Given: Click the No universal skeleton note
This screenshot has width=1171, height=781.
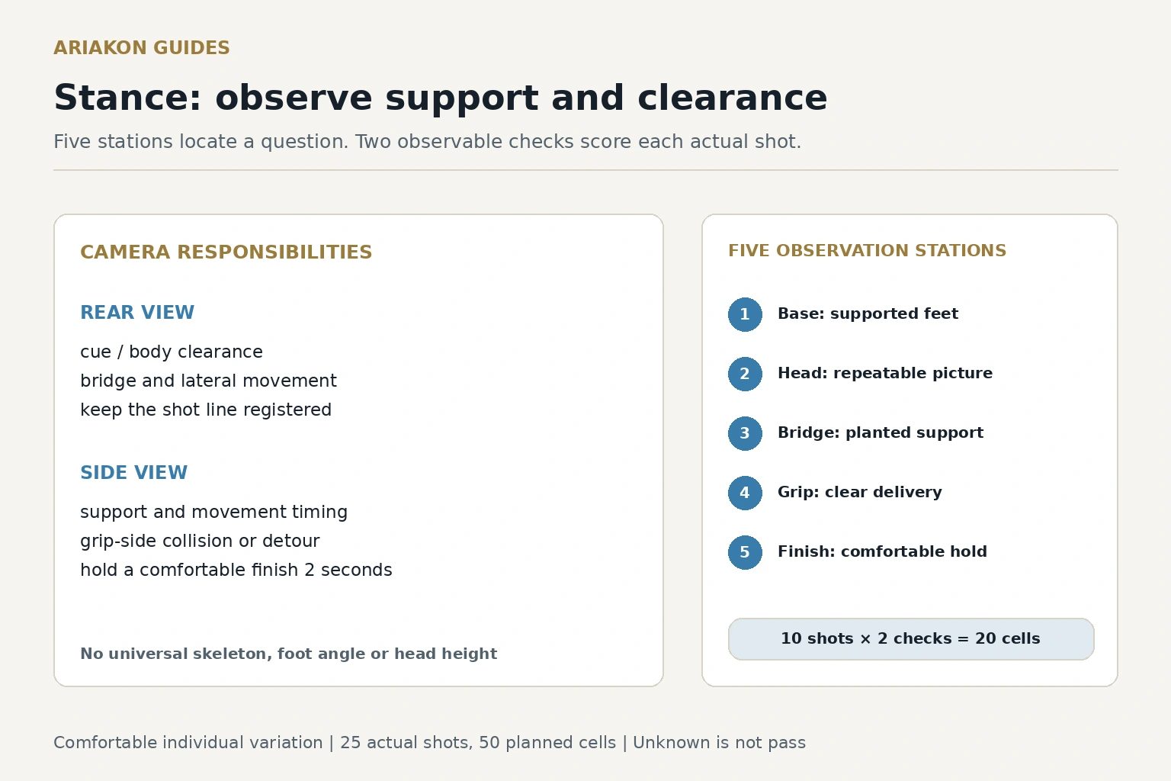Looking at the screenshot, I should pos(289,654).
